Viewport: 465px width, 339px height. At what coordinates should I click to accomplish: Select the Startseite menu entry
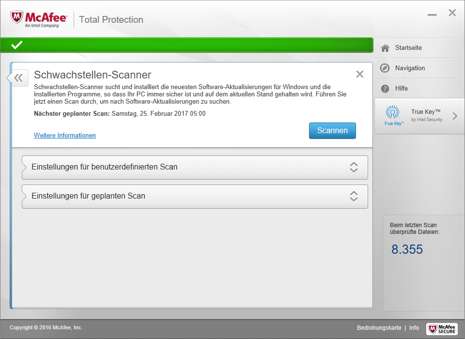coord(408,48)
